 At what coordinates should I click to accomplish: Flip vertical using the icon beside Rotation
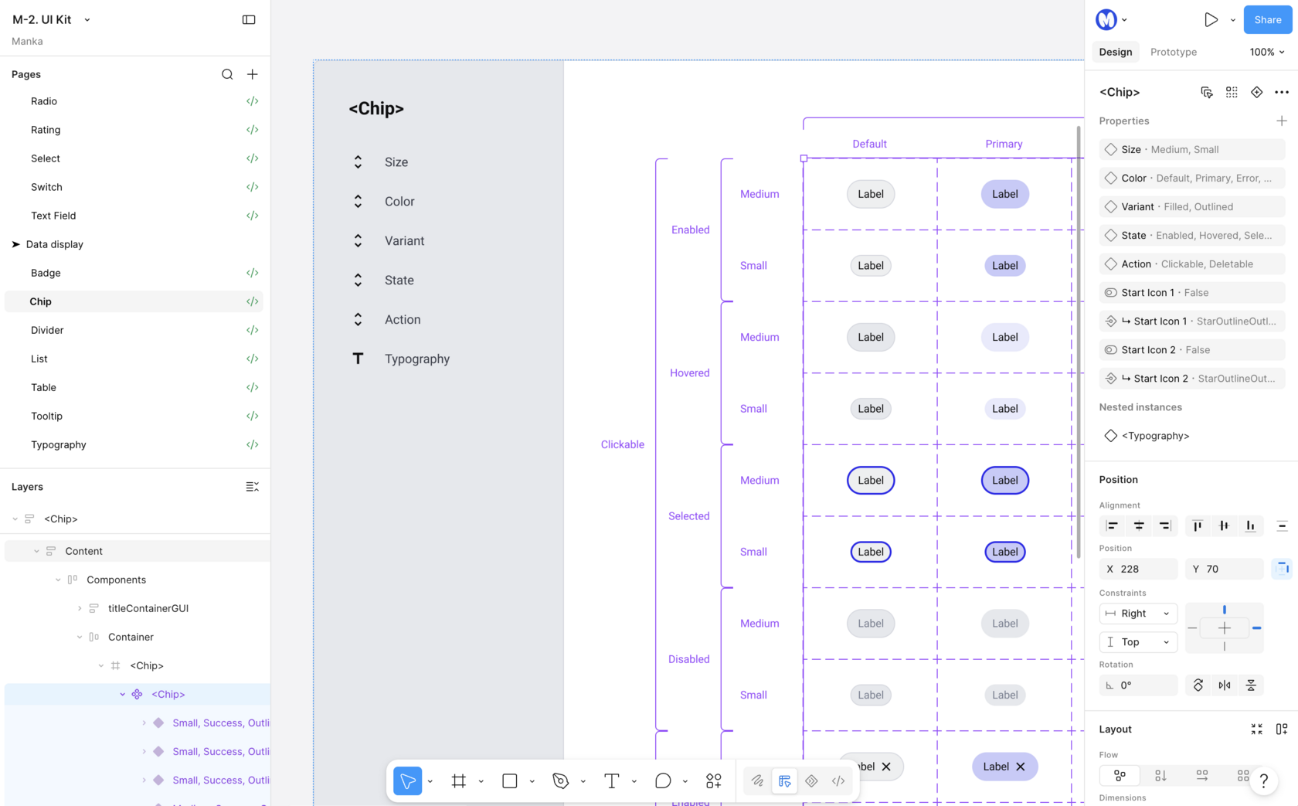pyautogui.click(x=1251, y=685)
